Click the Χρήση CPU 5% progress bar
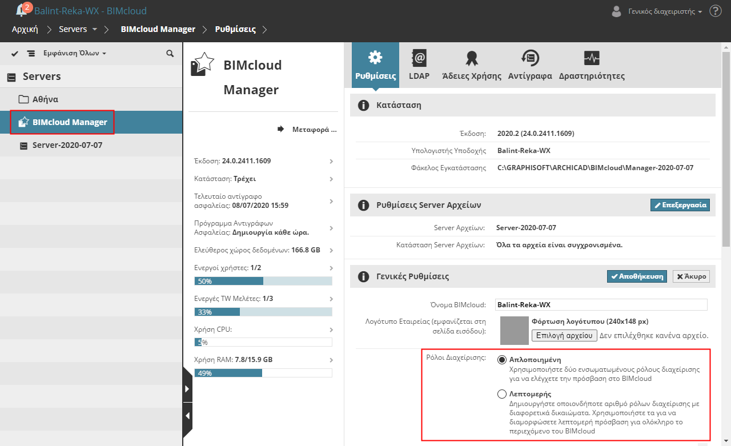731x446 pixels. 263,343
